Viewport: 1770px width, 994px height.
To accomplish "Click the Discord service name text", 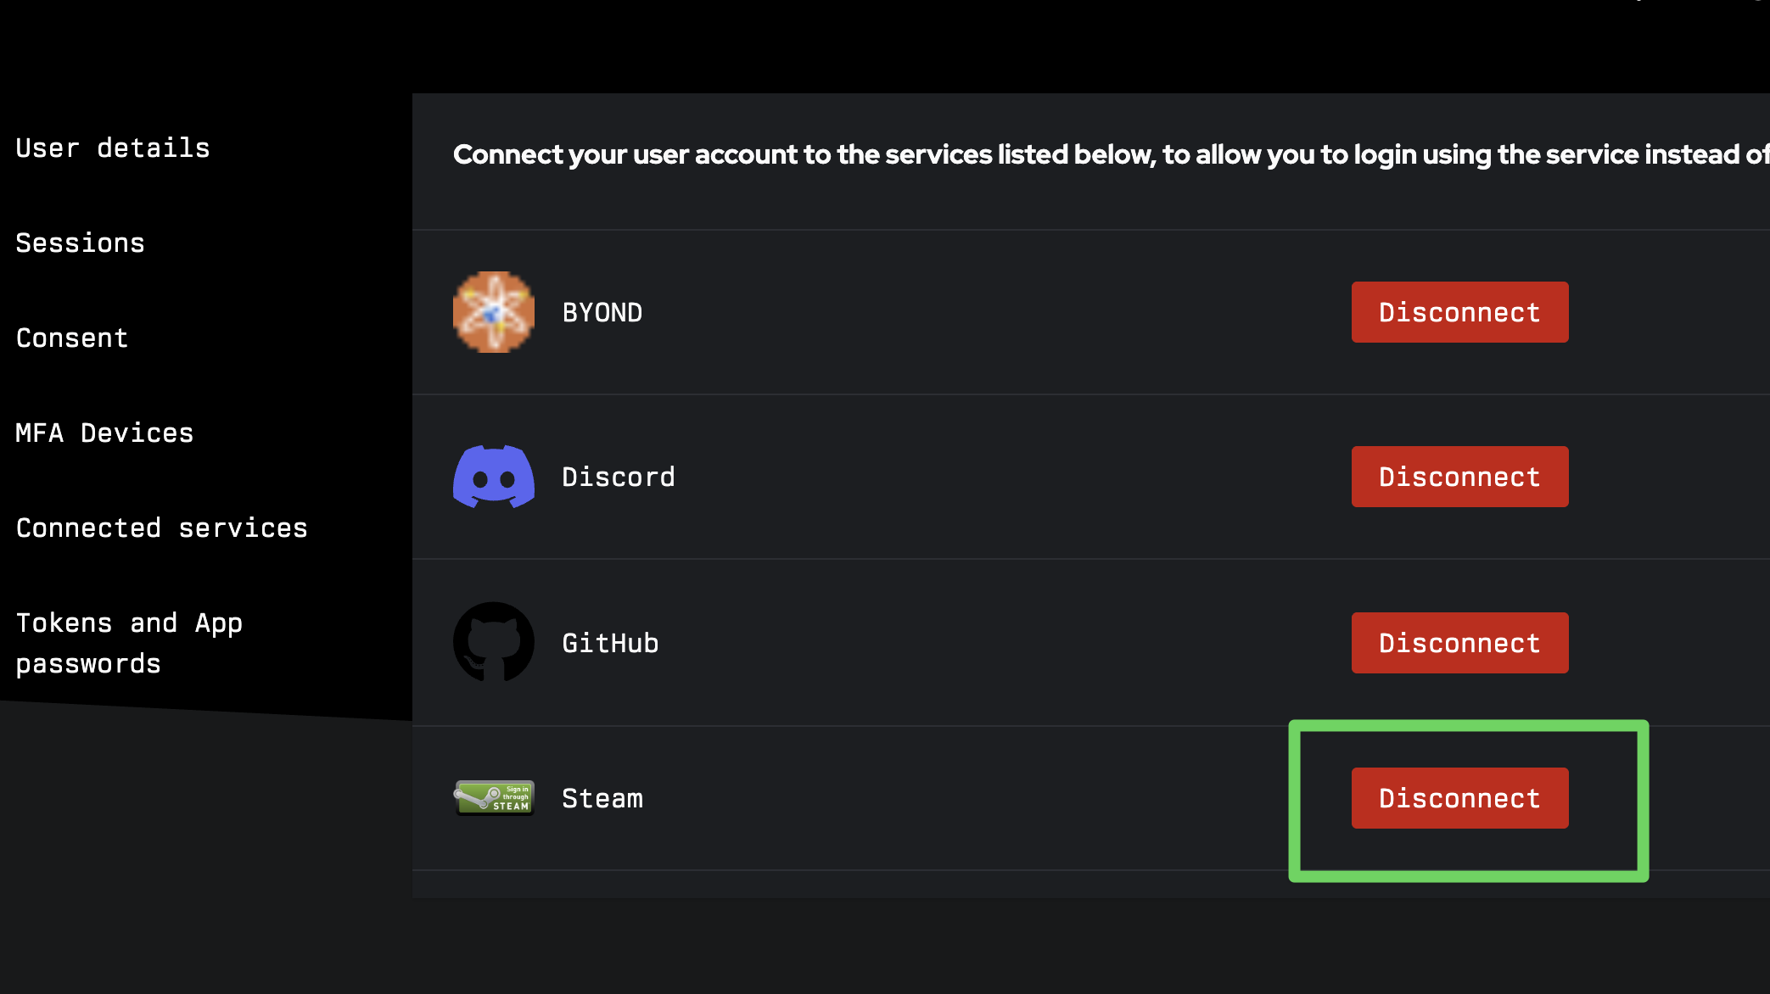I will pos(619,477).
